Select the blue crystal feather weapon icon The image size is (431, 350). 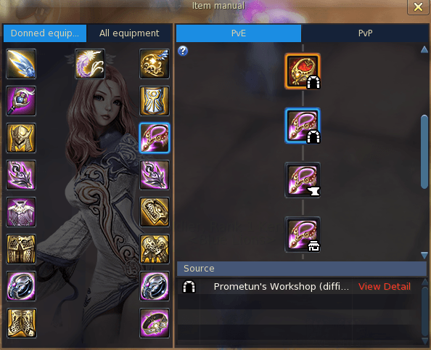pyautogui.click(x=21, y=64)
